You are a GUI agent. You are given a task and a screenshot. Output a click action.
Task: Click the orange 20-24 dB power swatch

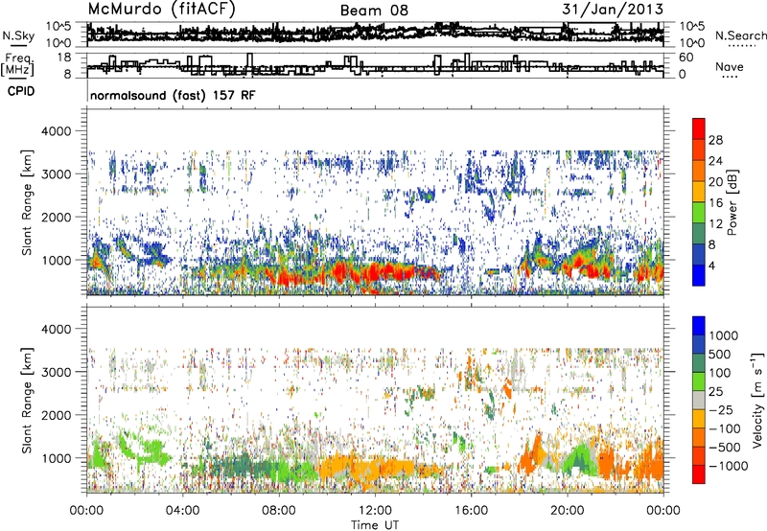click(699, 171)
